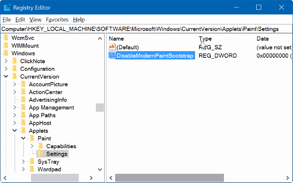
Task: Click the (value not set) data cell
Action: pyautogui.click(x=274, y=47)
